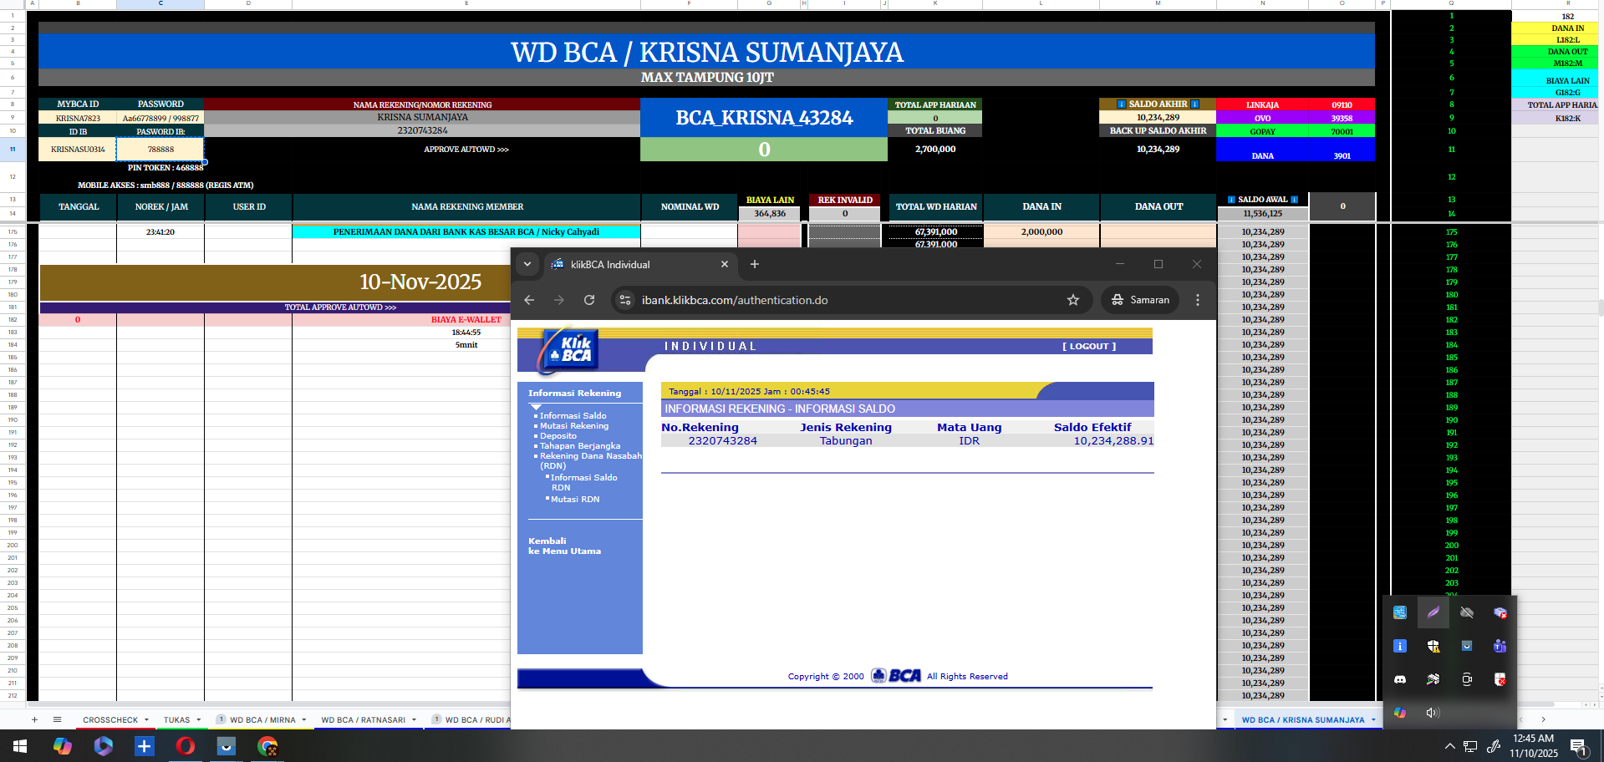Viewport: 1604px width, 762px height.
Task: Open WD BCA / RATNASARI tab dropdown
Action: (x=414, y=719)
